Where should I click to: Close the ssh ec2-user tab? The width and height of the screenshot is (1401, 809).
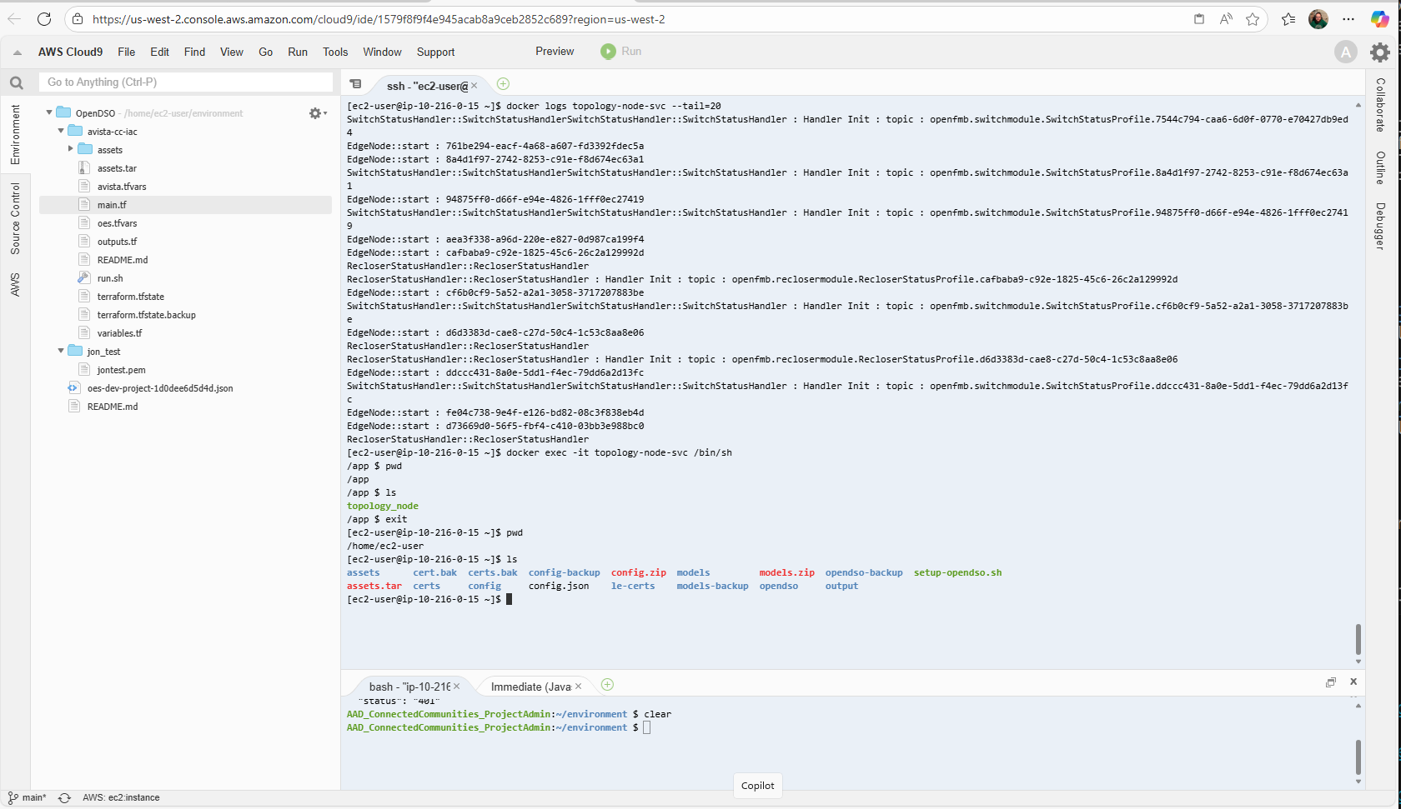point(474,85)
